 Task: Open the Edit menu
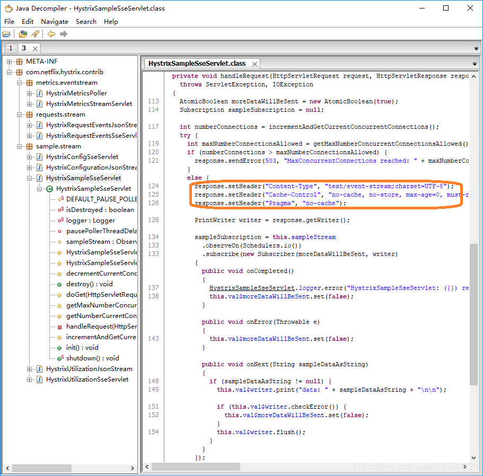point(28,22)
